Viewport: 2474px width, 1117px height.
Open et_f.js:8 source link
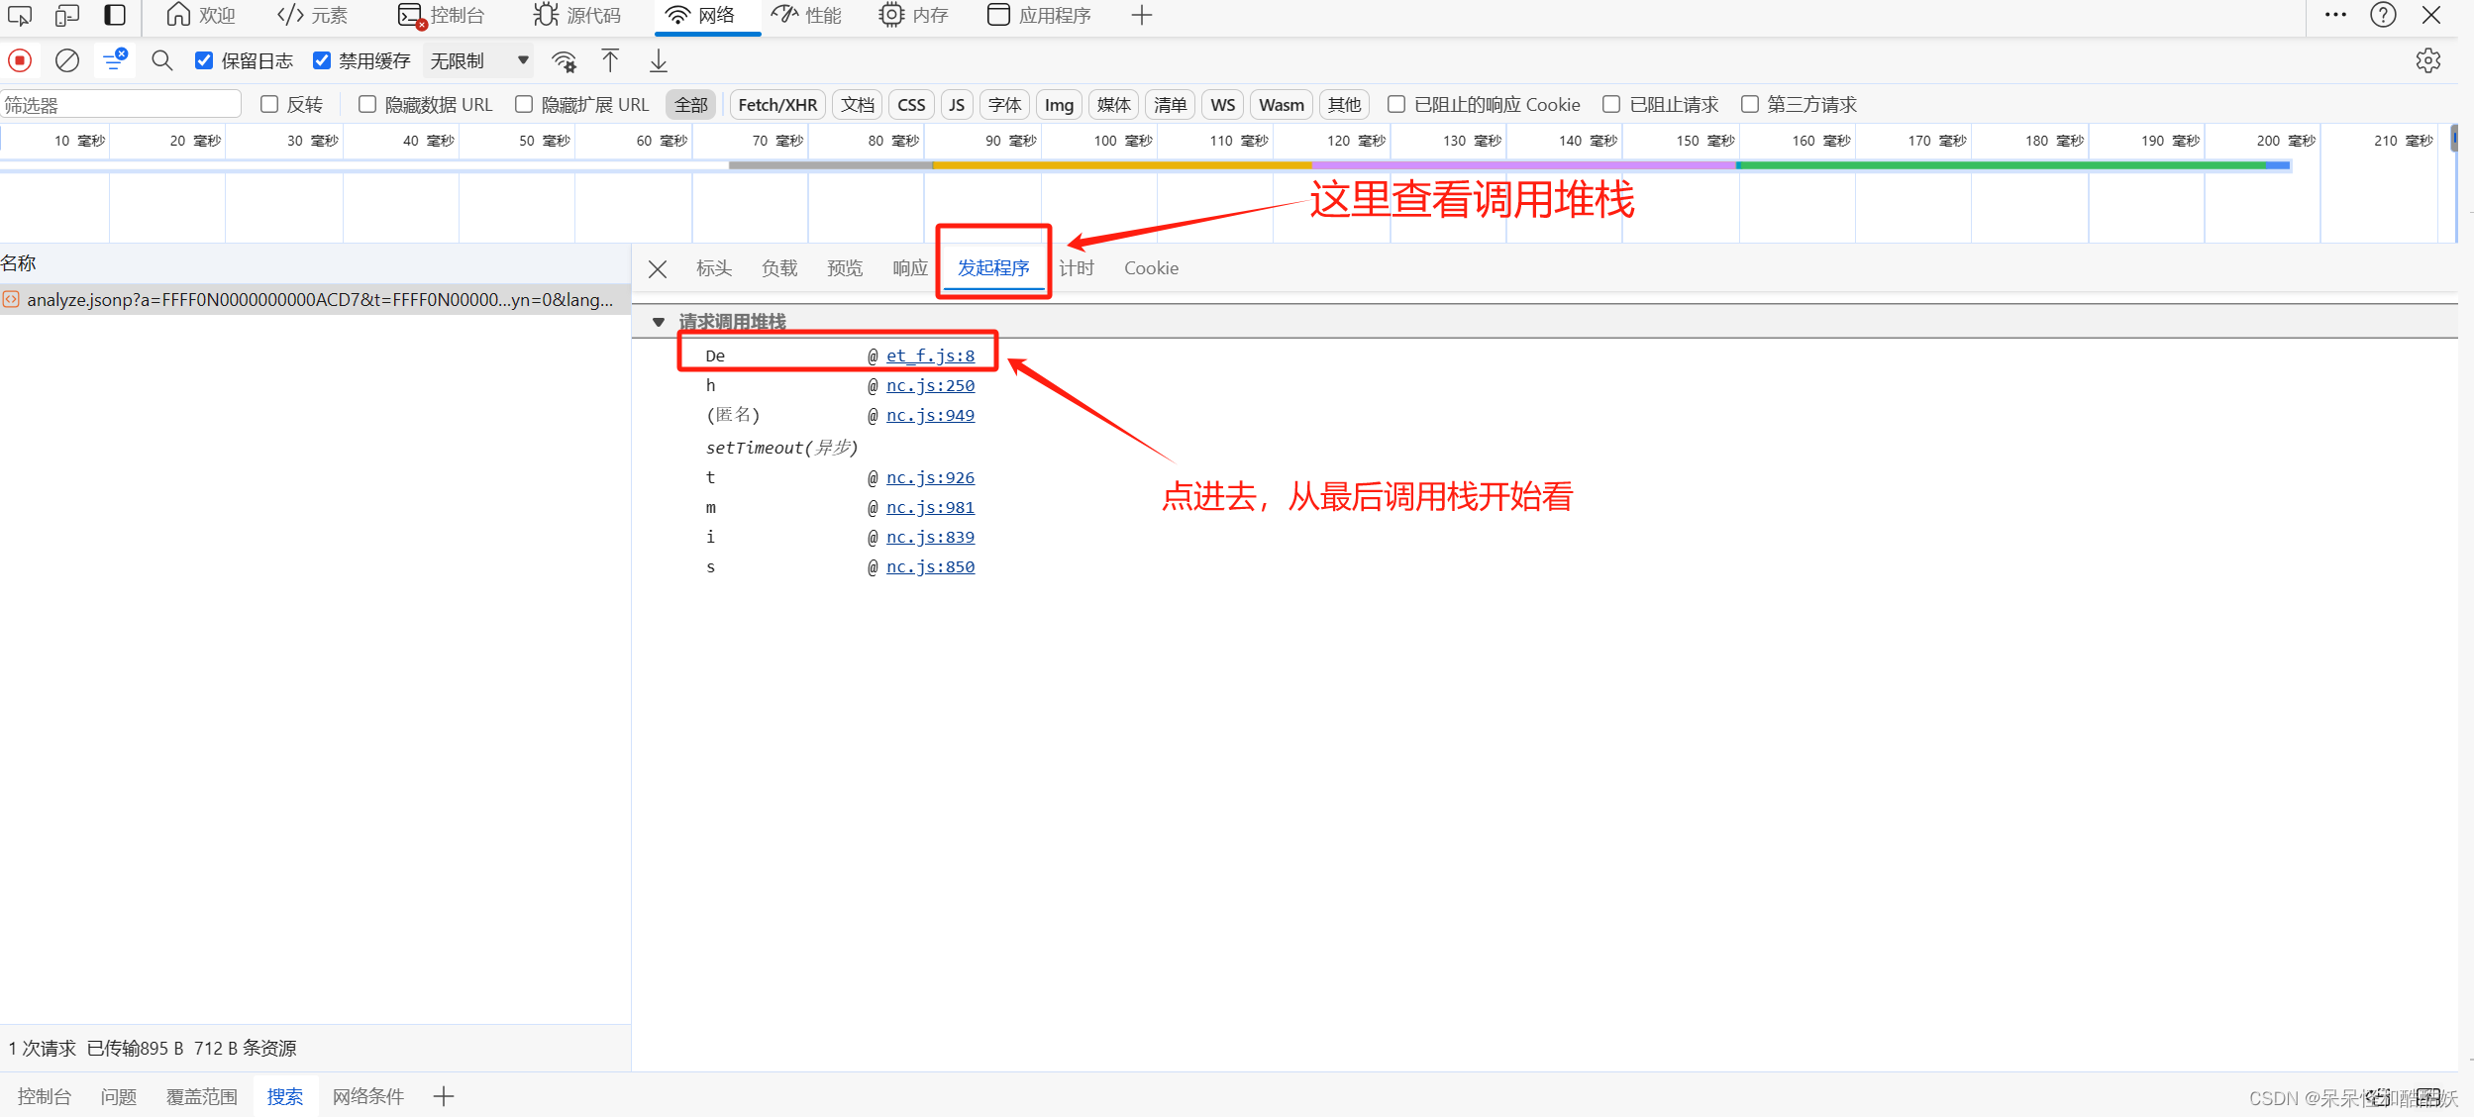pyautogui.click(x=930, y=355)
